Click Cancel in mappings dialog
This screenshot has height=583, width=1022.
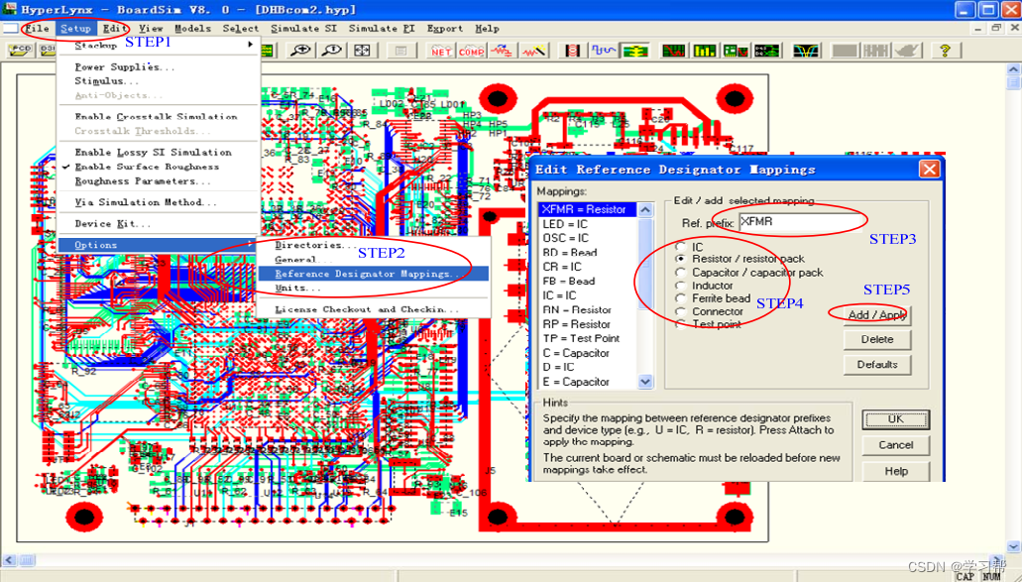click(895, 445)
